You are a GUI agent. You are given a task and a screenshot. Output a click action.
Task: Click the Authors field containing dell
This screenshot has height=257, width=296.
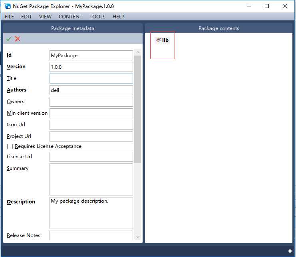(91, 90)
